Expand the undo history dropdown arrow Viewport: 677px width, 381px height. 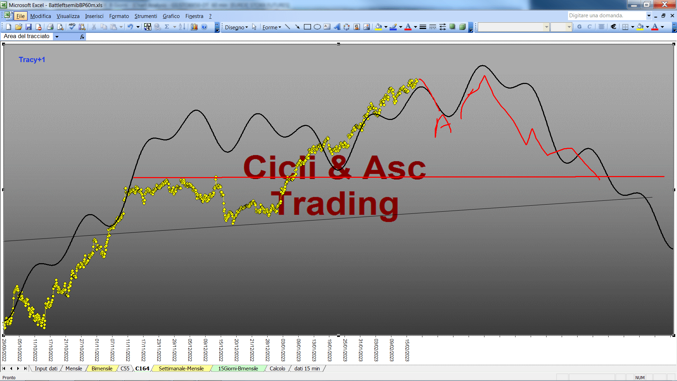138,27
